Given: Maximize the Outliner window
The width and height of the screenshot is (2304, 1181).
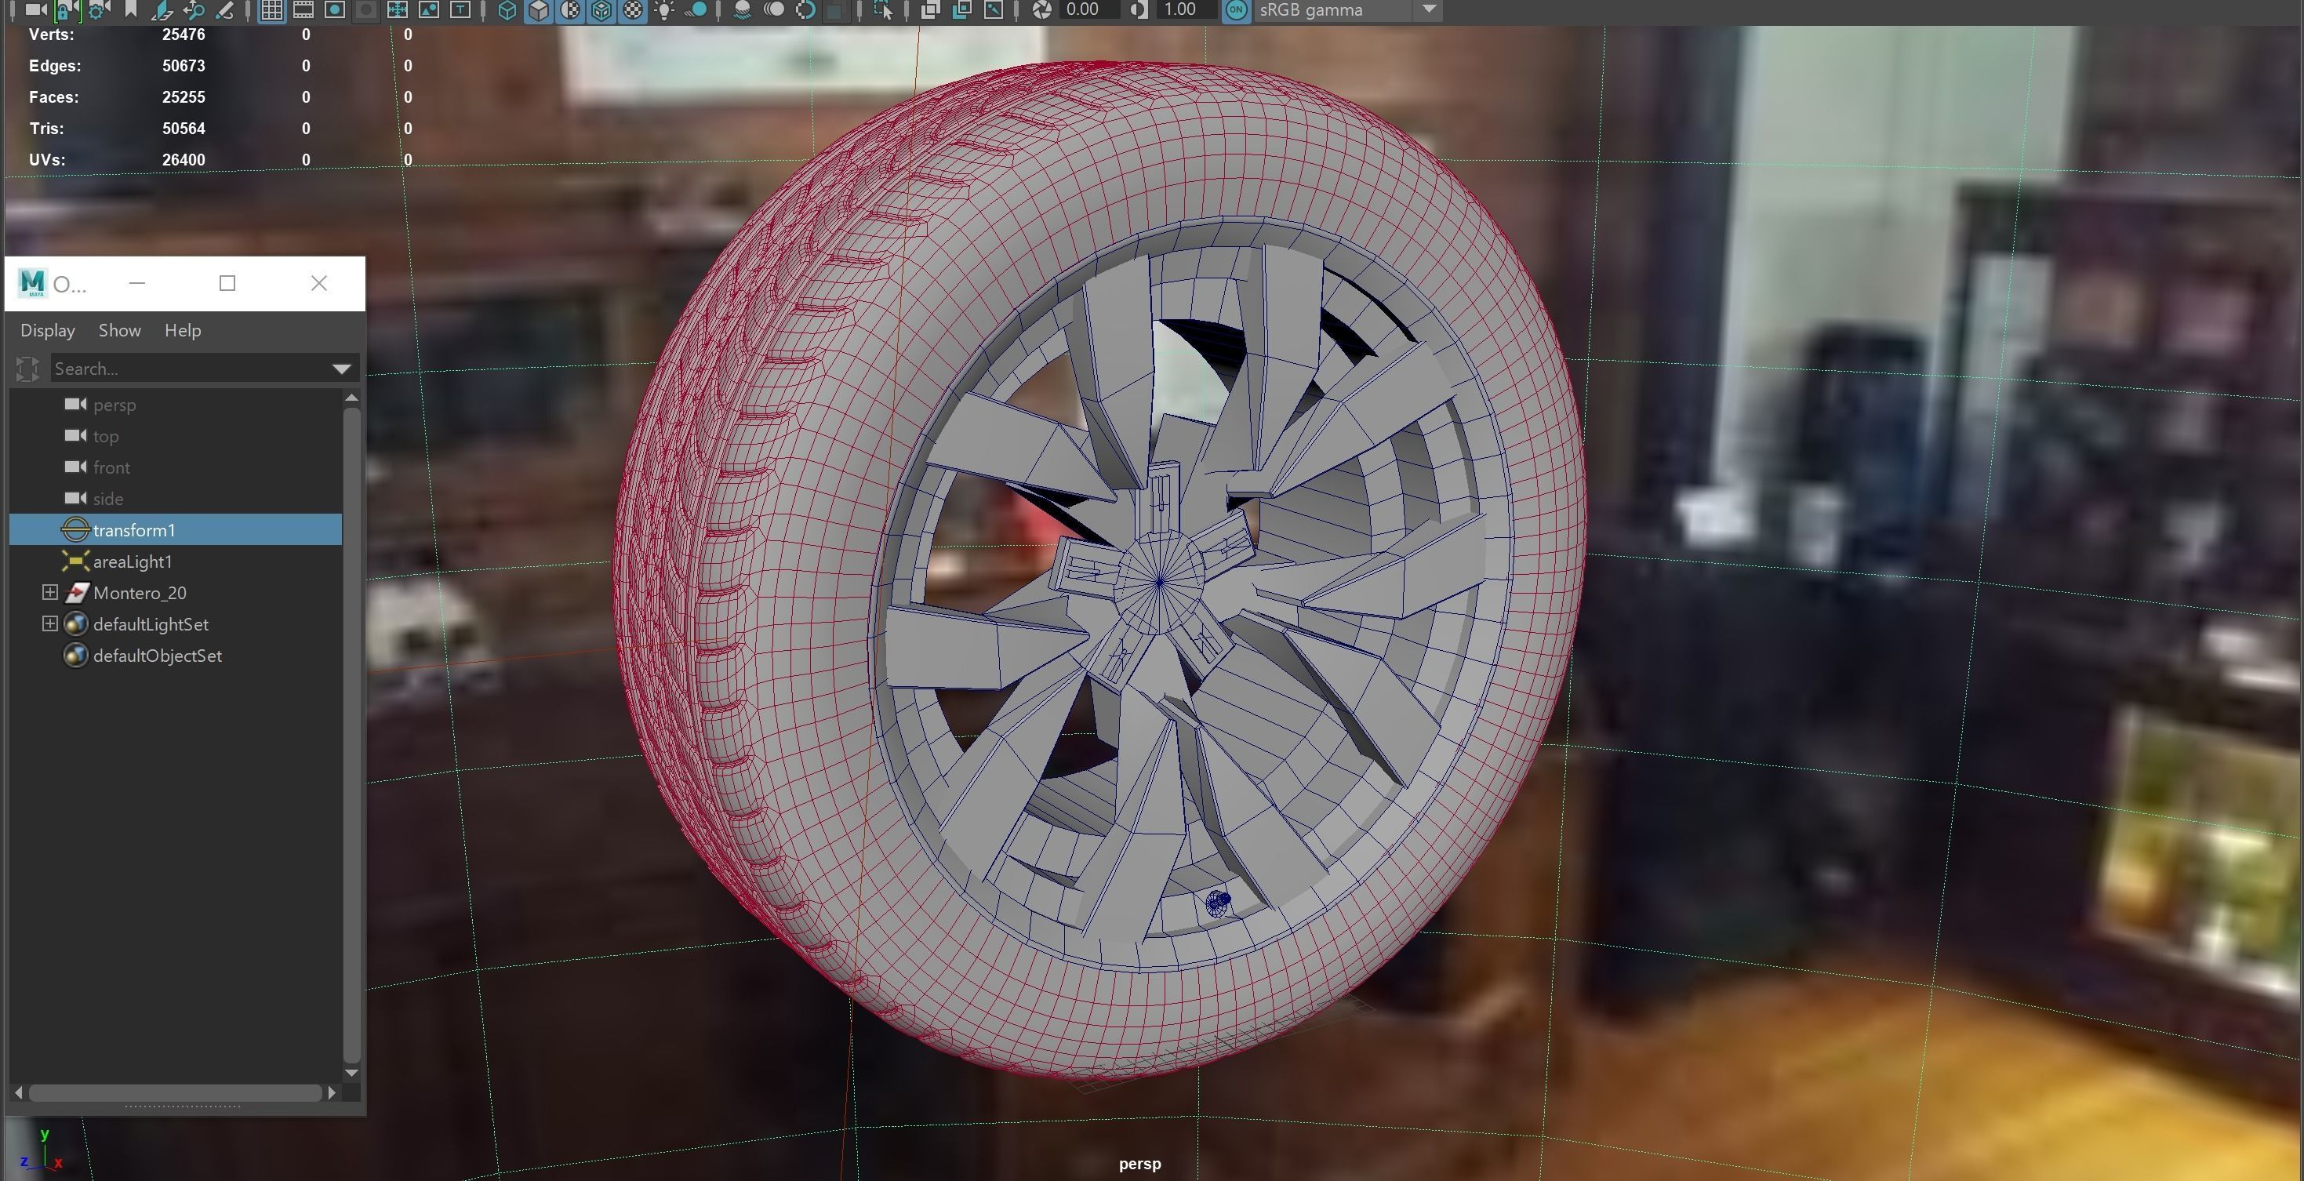Looking at the screenshot, I should coord(227,283).
